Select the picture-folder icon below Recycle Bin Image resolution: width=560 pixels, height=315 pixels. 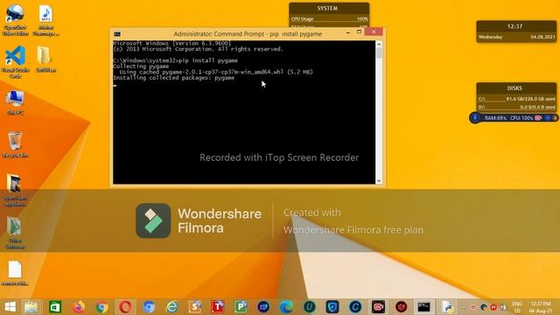[x=15, y=191]
